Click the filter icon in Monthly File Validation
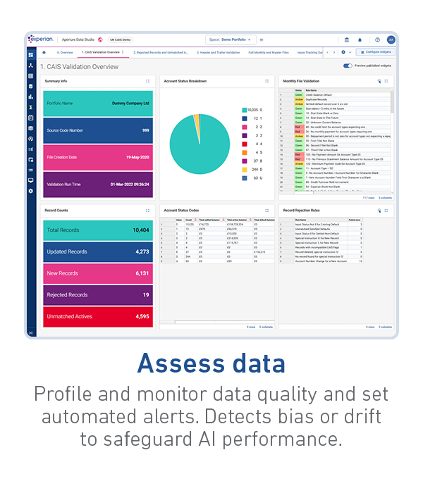The image size is (423, 493). coord(379,81)
